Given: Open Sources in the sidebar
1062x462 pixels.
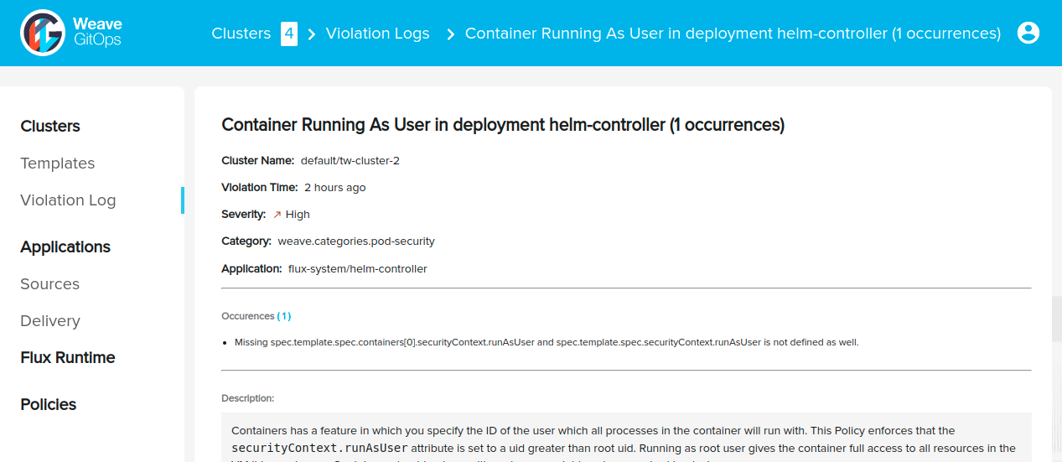Looking at the screenshot, I should (x=50, y=284).
